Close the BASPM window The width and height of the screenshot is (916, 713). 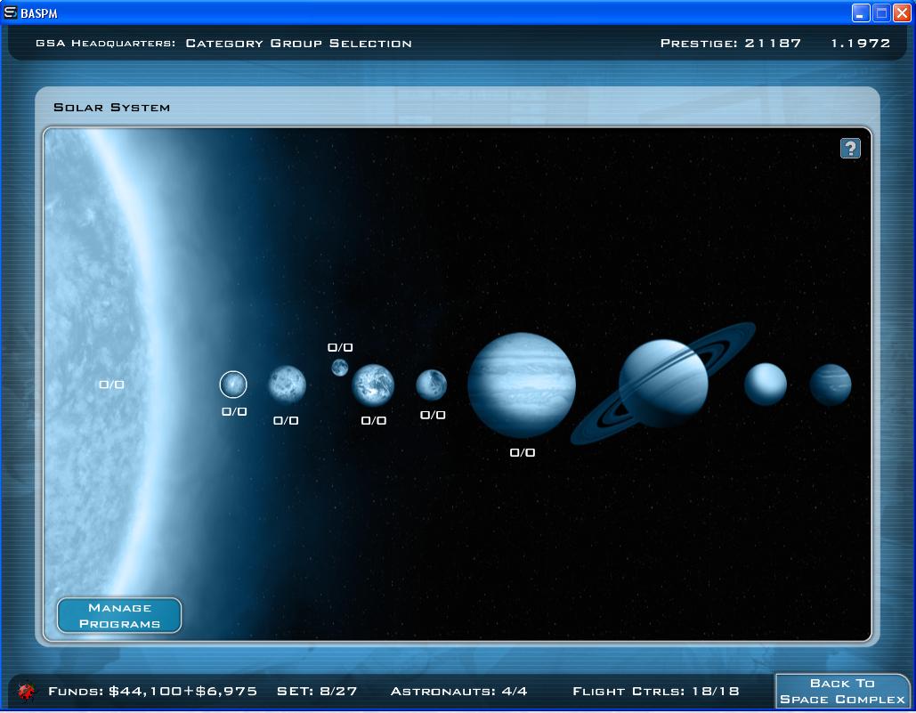(902, 12)
